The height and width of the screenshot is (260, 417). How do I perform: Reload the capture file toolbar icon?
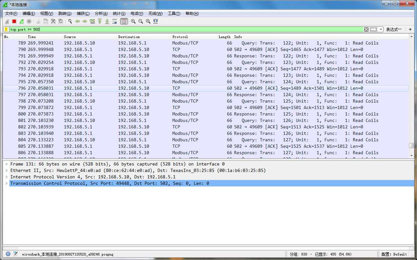pos(61,21)
